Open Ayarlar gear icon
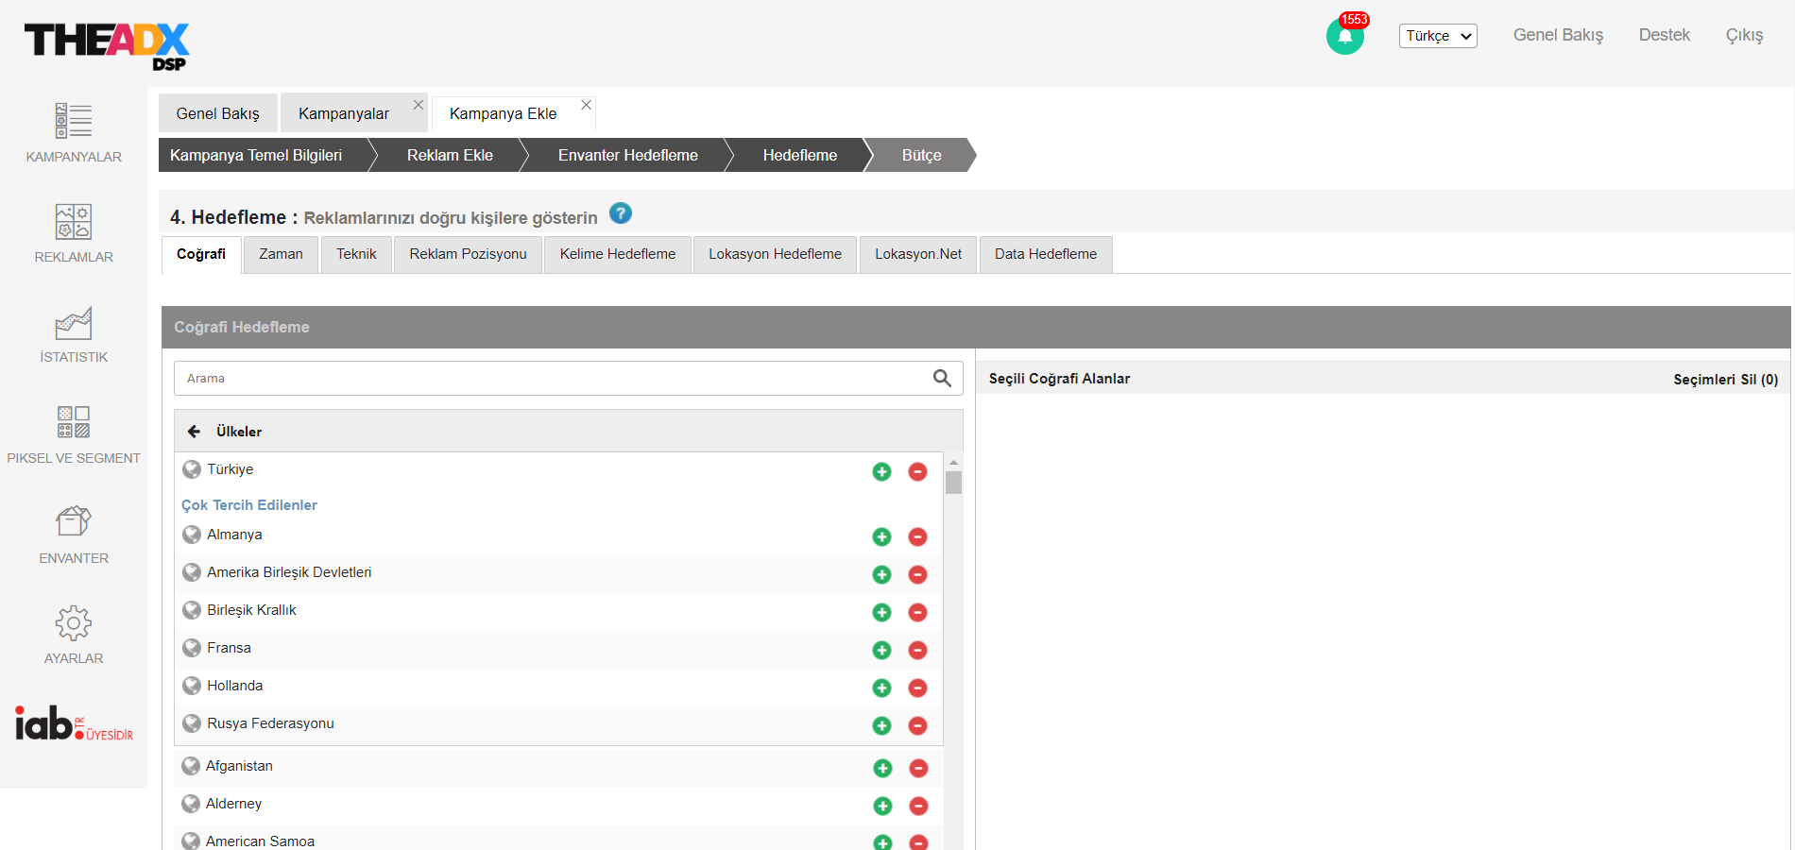1795x850 pixels. coord(74,623)
